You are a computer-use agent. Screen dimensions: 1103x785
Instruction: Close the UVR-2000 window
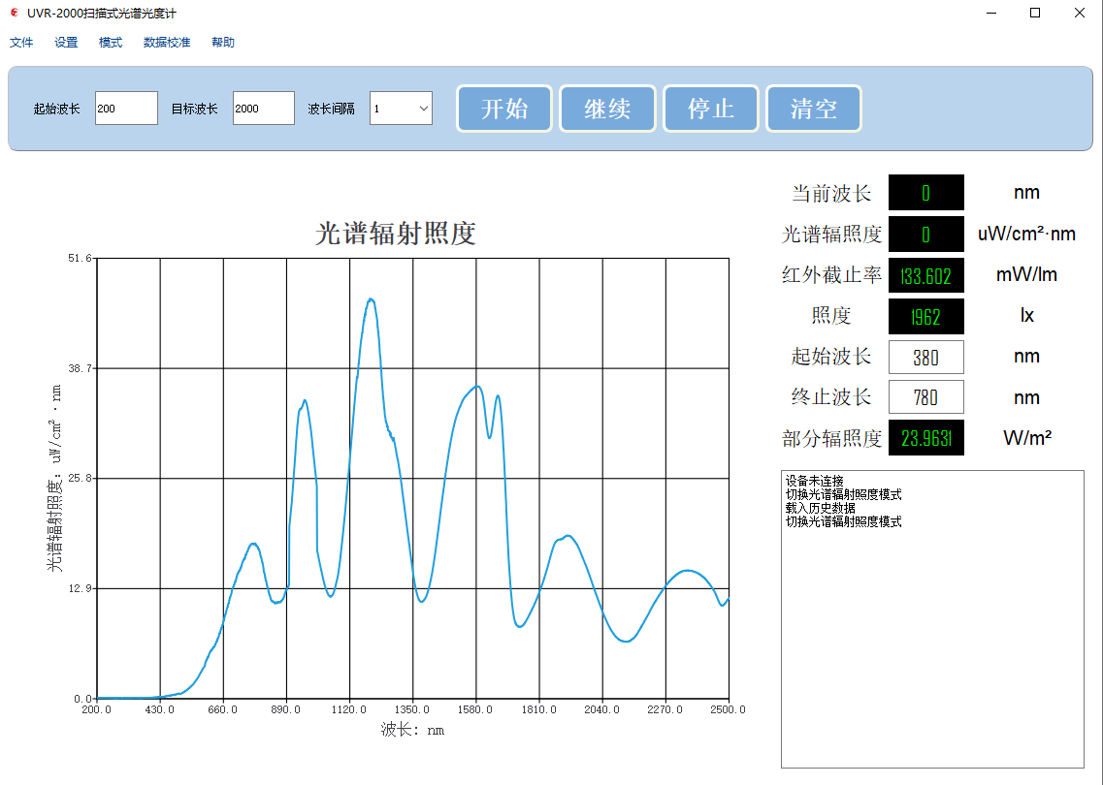click(x=1079, y=13)
